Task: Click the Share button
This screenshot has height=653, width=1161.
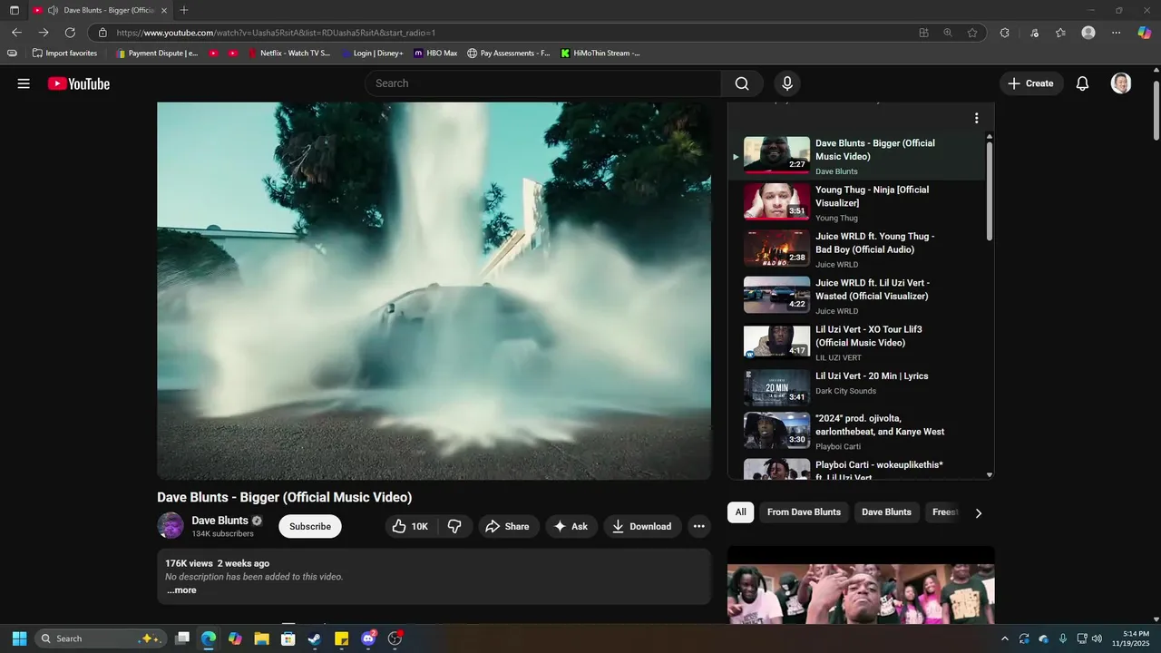Action: tap(507, 526)
